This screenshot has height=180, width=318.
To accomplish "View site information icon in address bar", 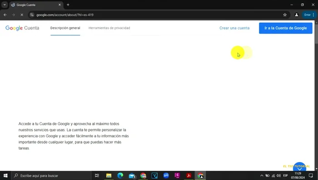I will point(32,15).
